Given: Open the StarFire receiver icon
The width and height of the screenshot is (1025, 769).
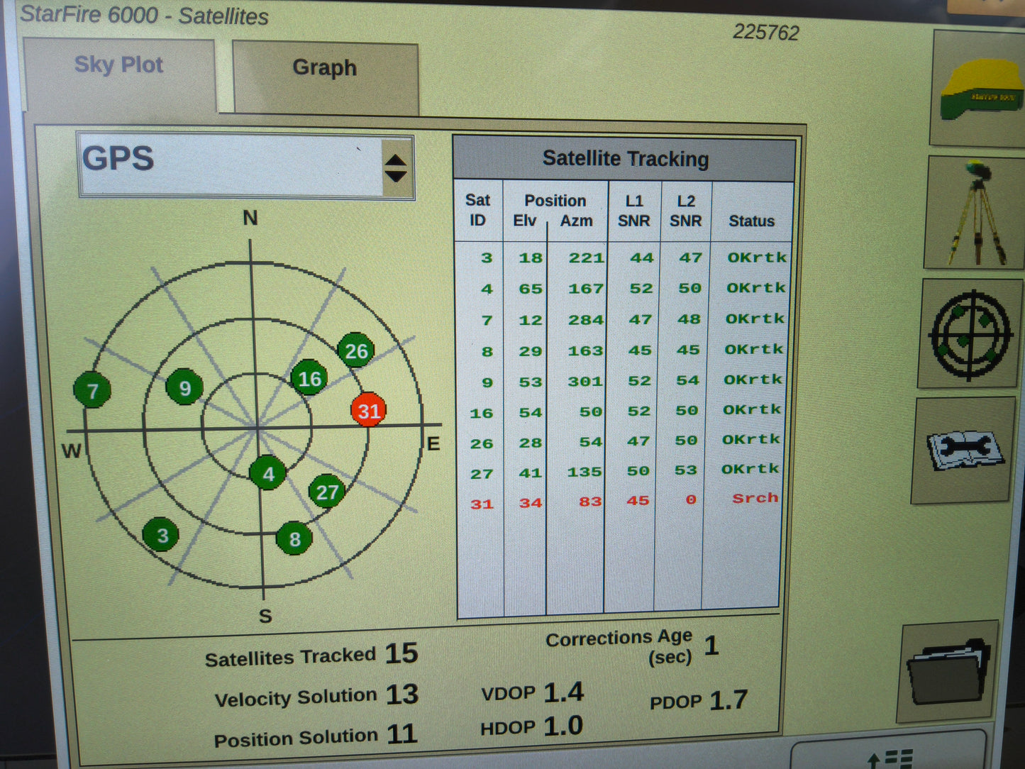Looking at the screenshot, I should [x=979, y=89].
